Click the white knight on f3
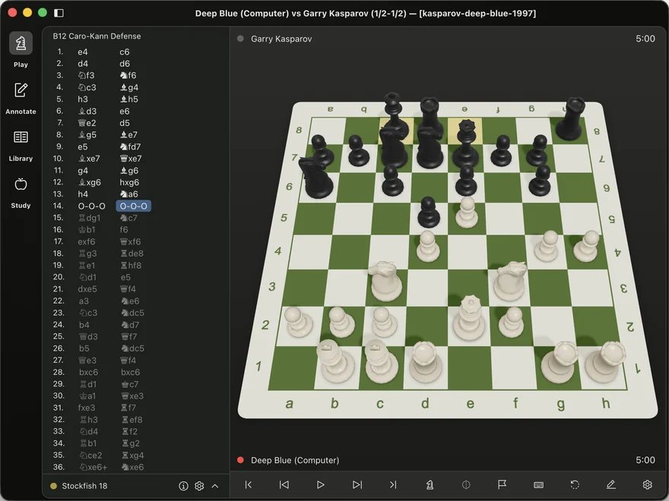 click(x=510, y=281)
